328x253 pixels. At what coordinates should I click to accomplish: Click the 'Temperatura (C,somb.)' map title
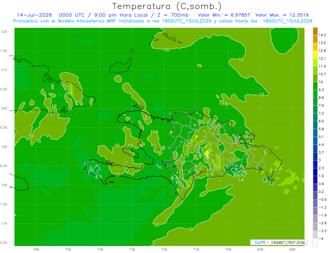pyautogui.click(x=167, y=6)
